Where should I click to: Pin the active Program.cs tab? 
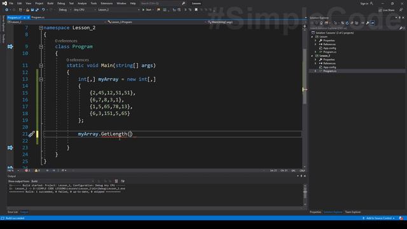[24, 17]
